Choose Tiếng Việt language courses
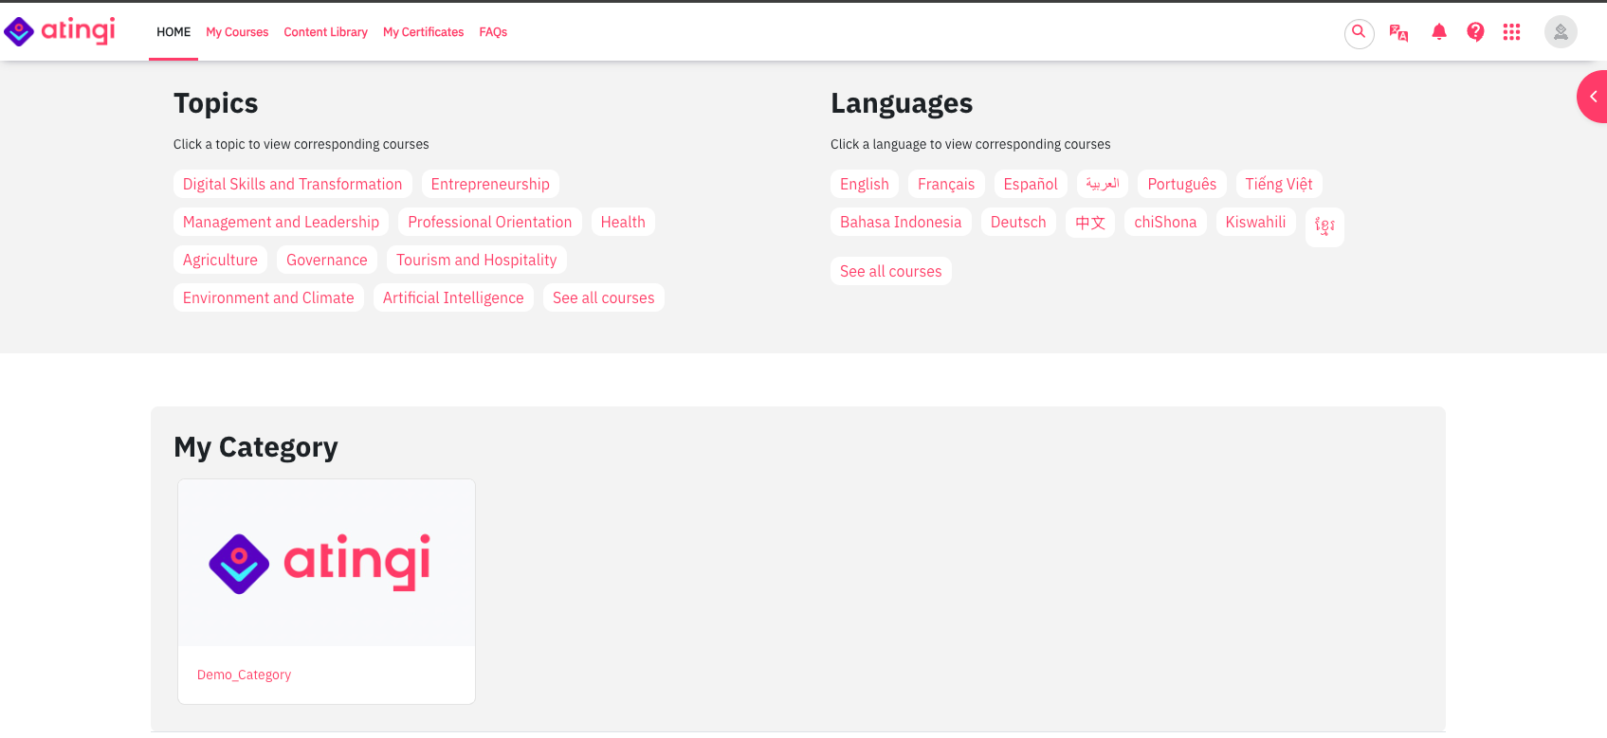This screenshot has width=1607, height=738. click(1279, 184)
